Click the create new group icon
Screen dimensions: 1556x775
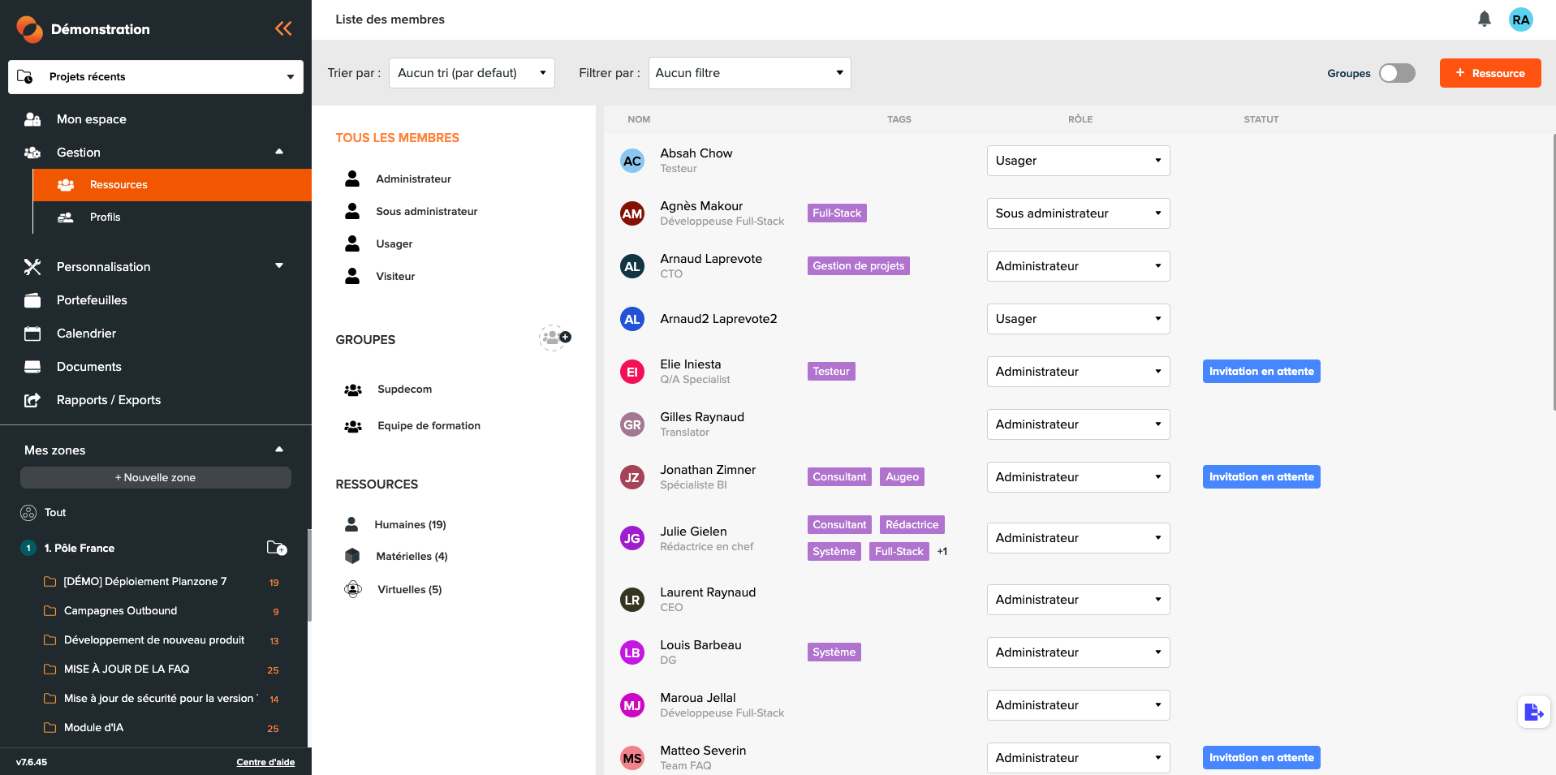[555, 338]
